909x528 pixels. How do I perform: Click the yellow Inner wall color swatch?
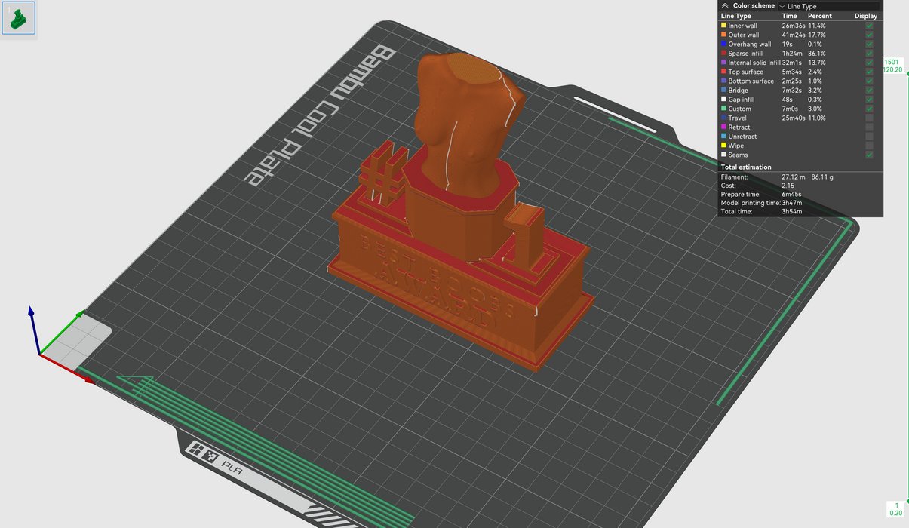(x=723, y=26)
